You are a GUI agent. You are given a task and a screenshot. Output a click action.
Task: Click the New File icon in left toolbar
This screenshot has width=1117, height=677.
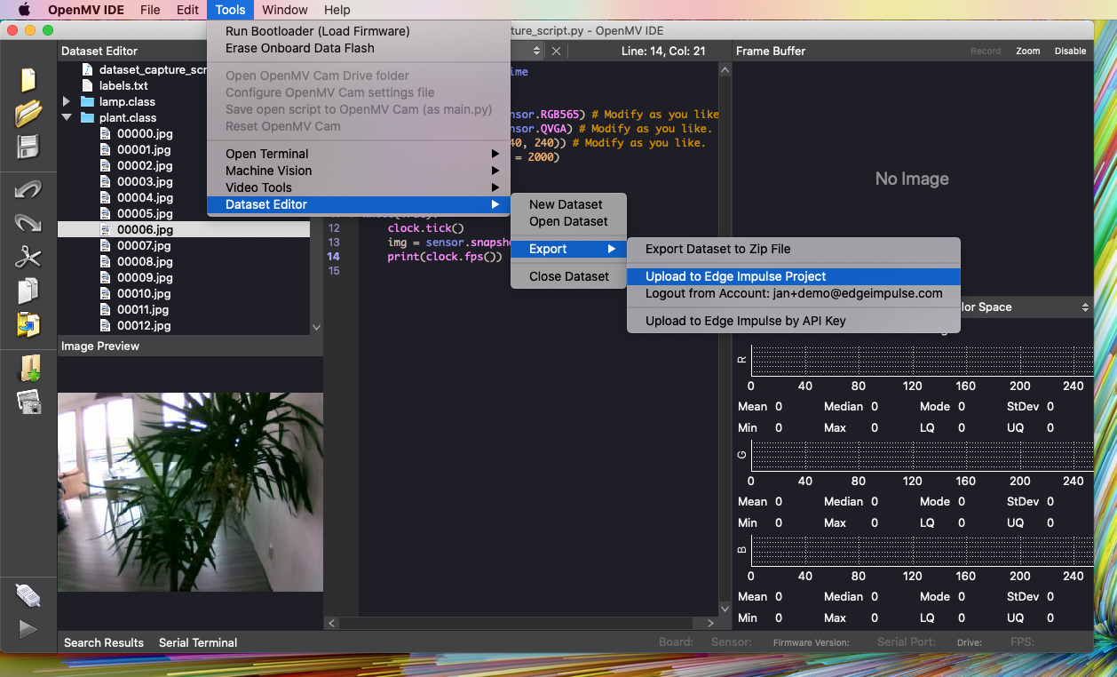point(28,79)
